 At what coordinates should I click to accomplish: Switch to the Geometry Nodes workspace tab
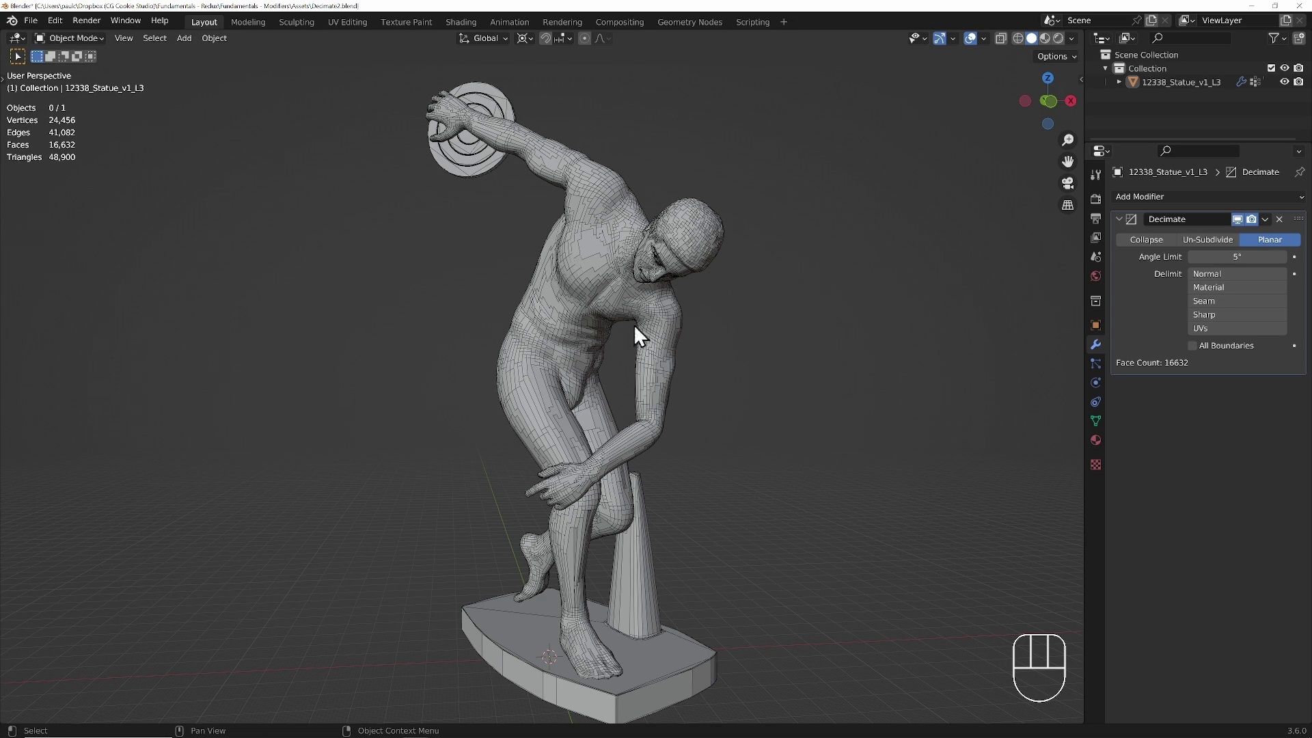pos(689,22)
